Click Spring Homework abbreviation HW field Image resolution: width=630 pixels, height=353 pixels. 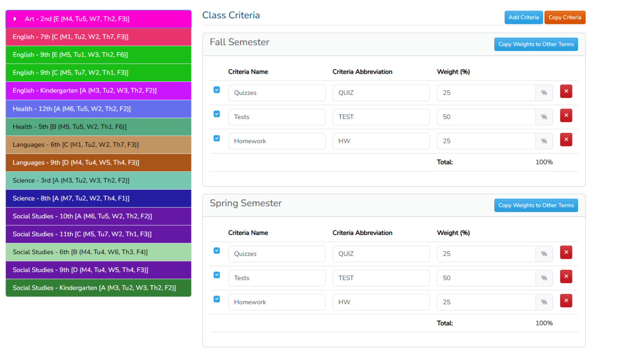[381, 302]
